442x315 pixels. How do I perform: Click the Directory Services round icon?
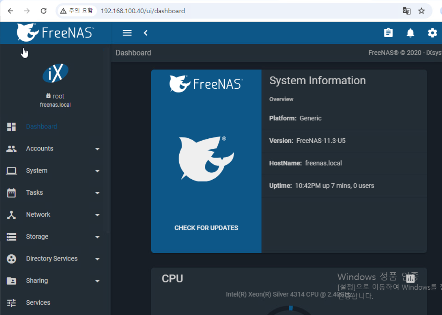11,259
